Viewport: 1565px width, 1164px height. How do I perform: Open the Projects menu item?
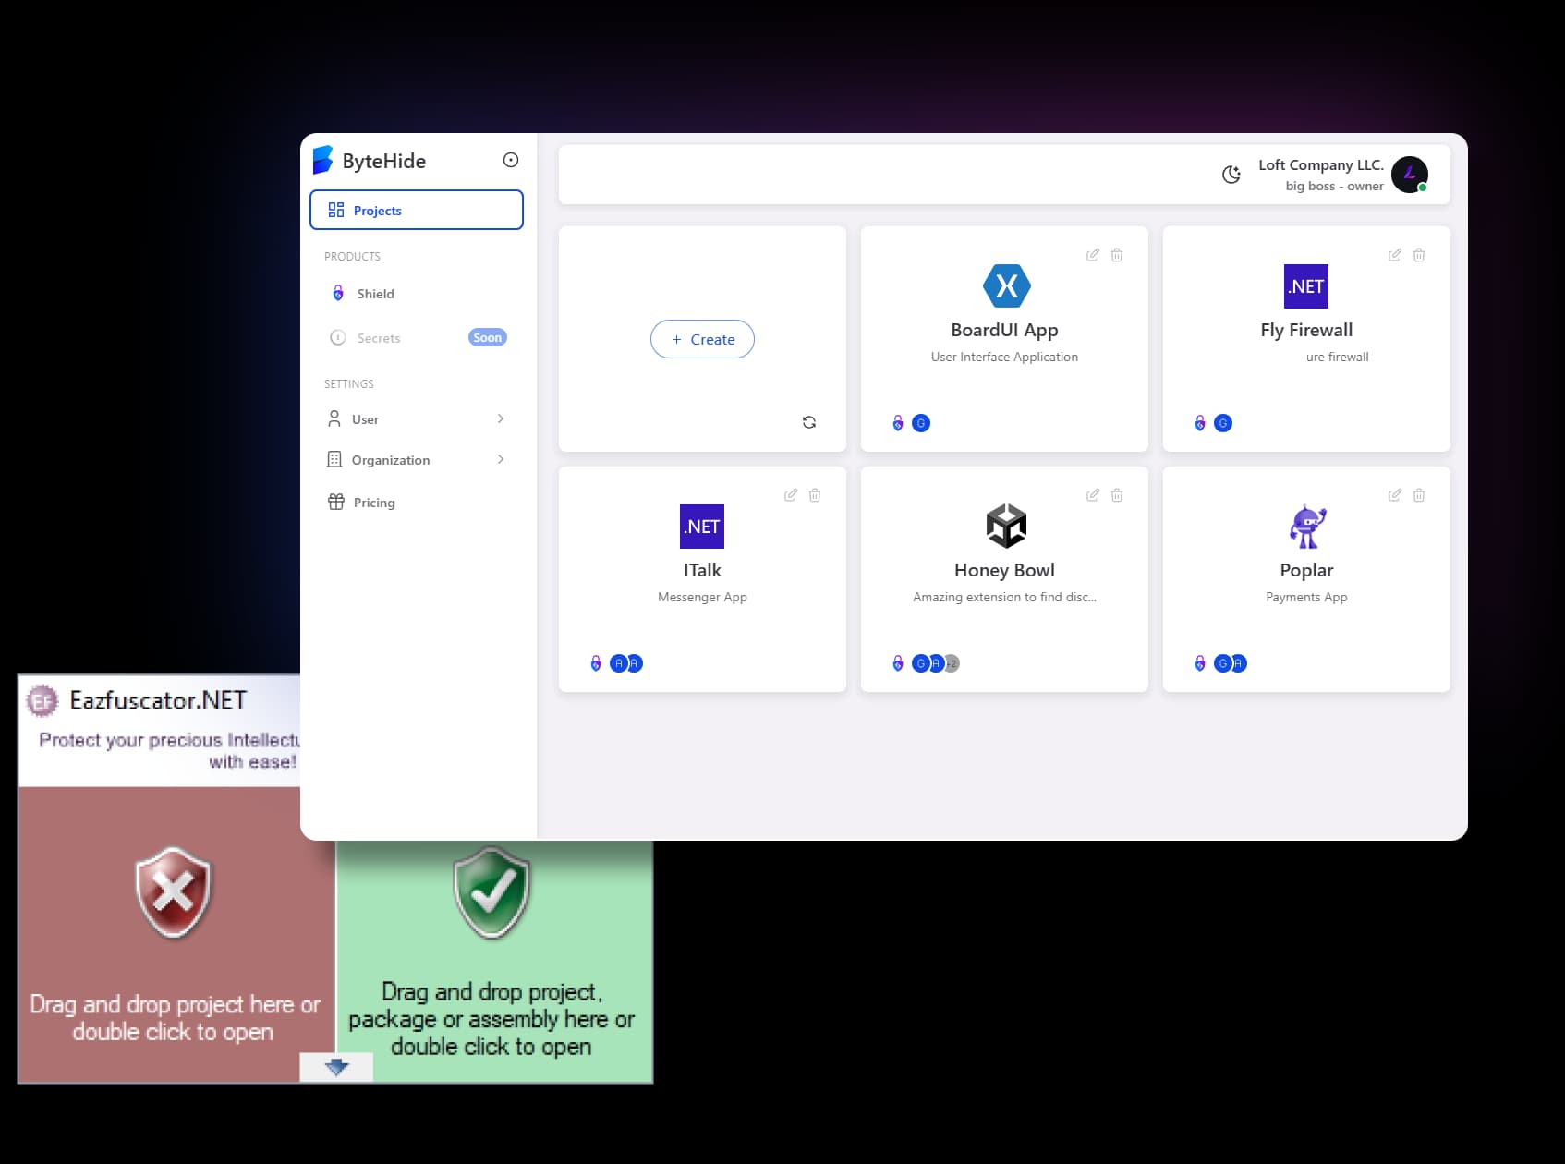[x=417, y=210]
